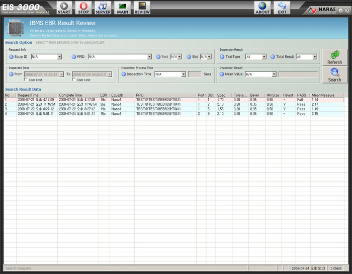
Task: Click the EXIT toolbar button
Action: (282, 8)
